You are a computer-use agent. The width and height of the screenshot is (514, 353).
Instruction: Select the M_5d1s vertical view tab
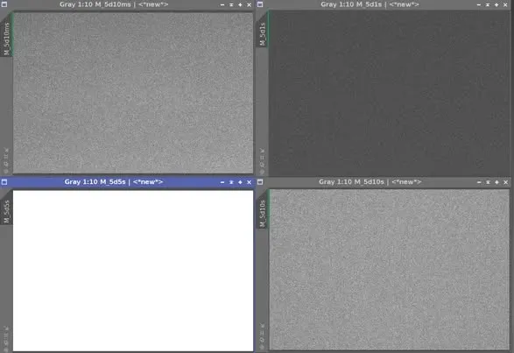(262, 34)
